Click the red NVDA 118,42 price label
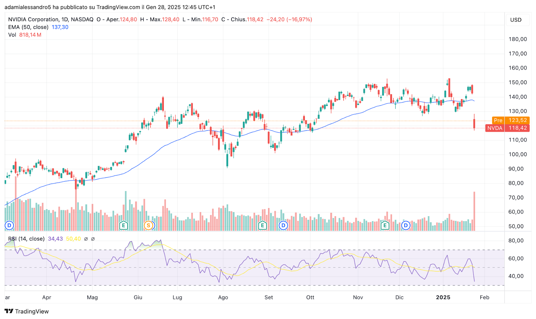This screenshot has width=536, height=319. (508, 128)
